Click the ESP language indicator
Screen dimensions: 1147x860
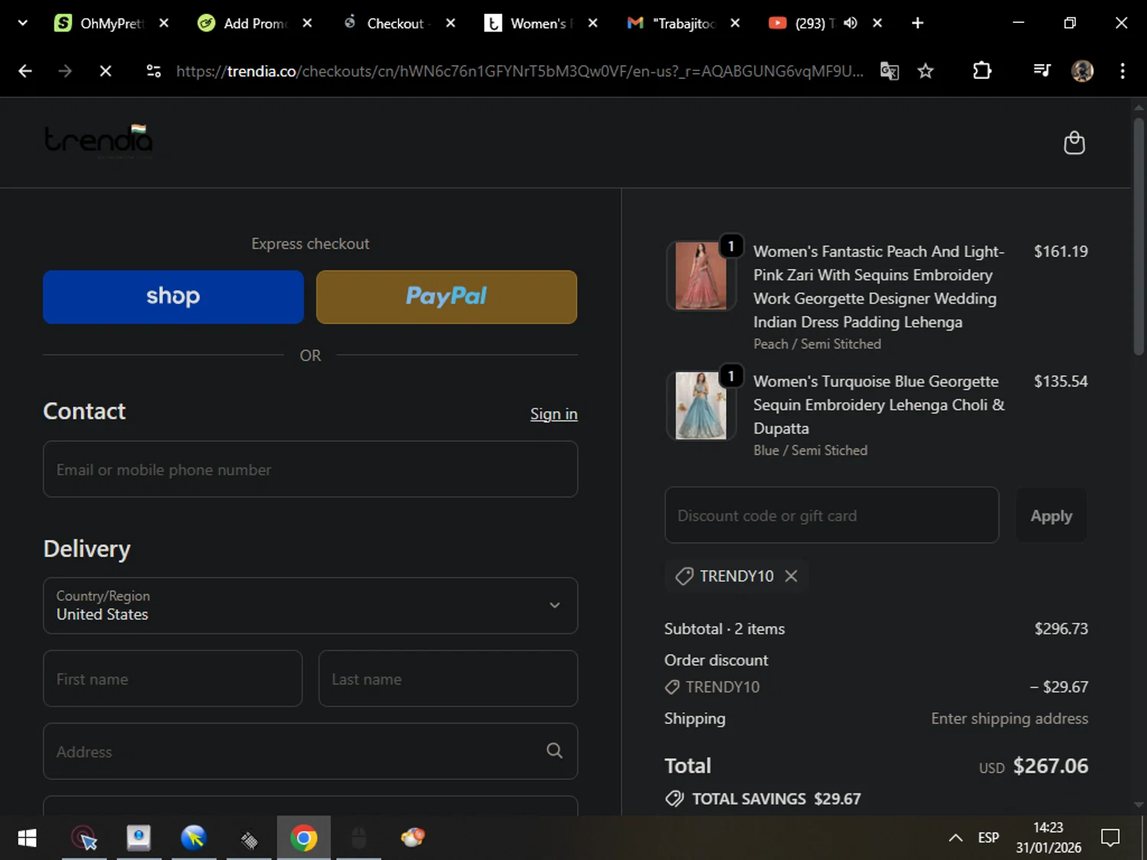(x=988, y=838)
